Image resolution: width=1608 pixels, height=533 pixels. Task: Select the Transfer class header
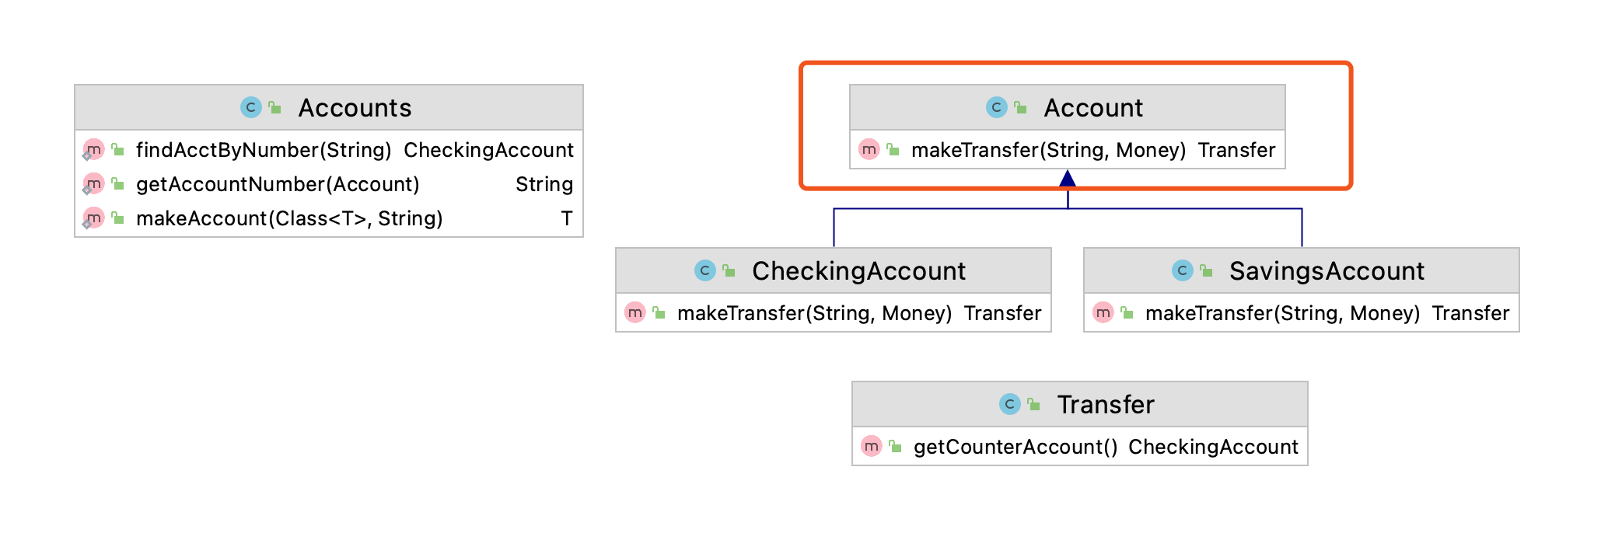click(x=1080, y=404)
